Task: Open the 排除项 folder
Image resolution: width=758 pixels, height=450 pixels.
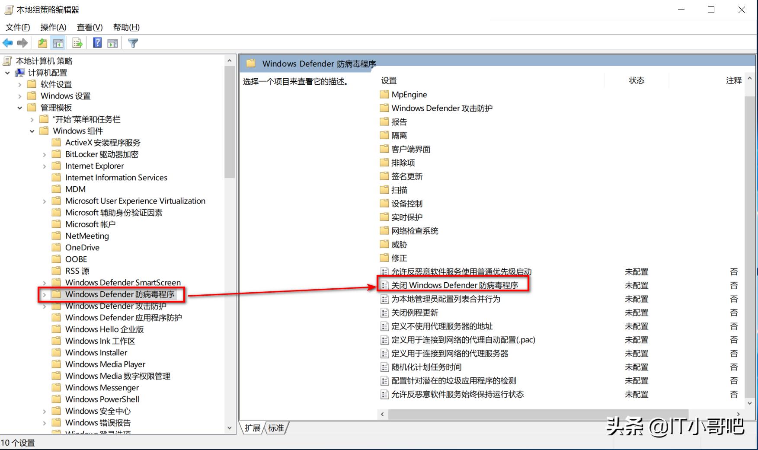Action: click(403, 163)
